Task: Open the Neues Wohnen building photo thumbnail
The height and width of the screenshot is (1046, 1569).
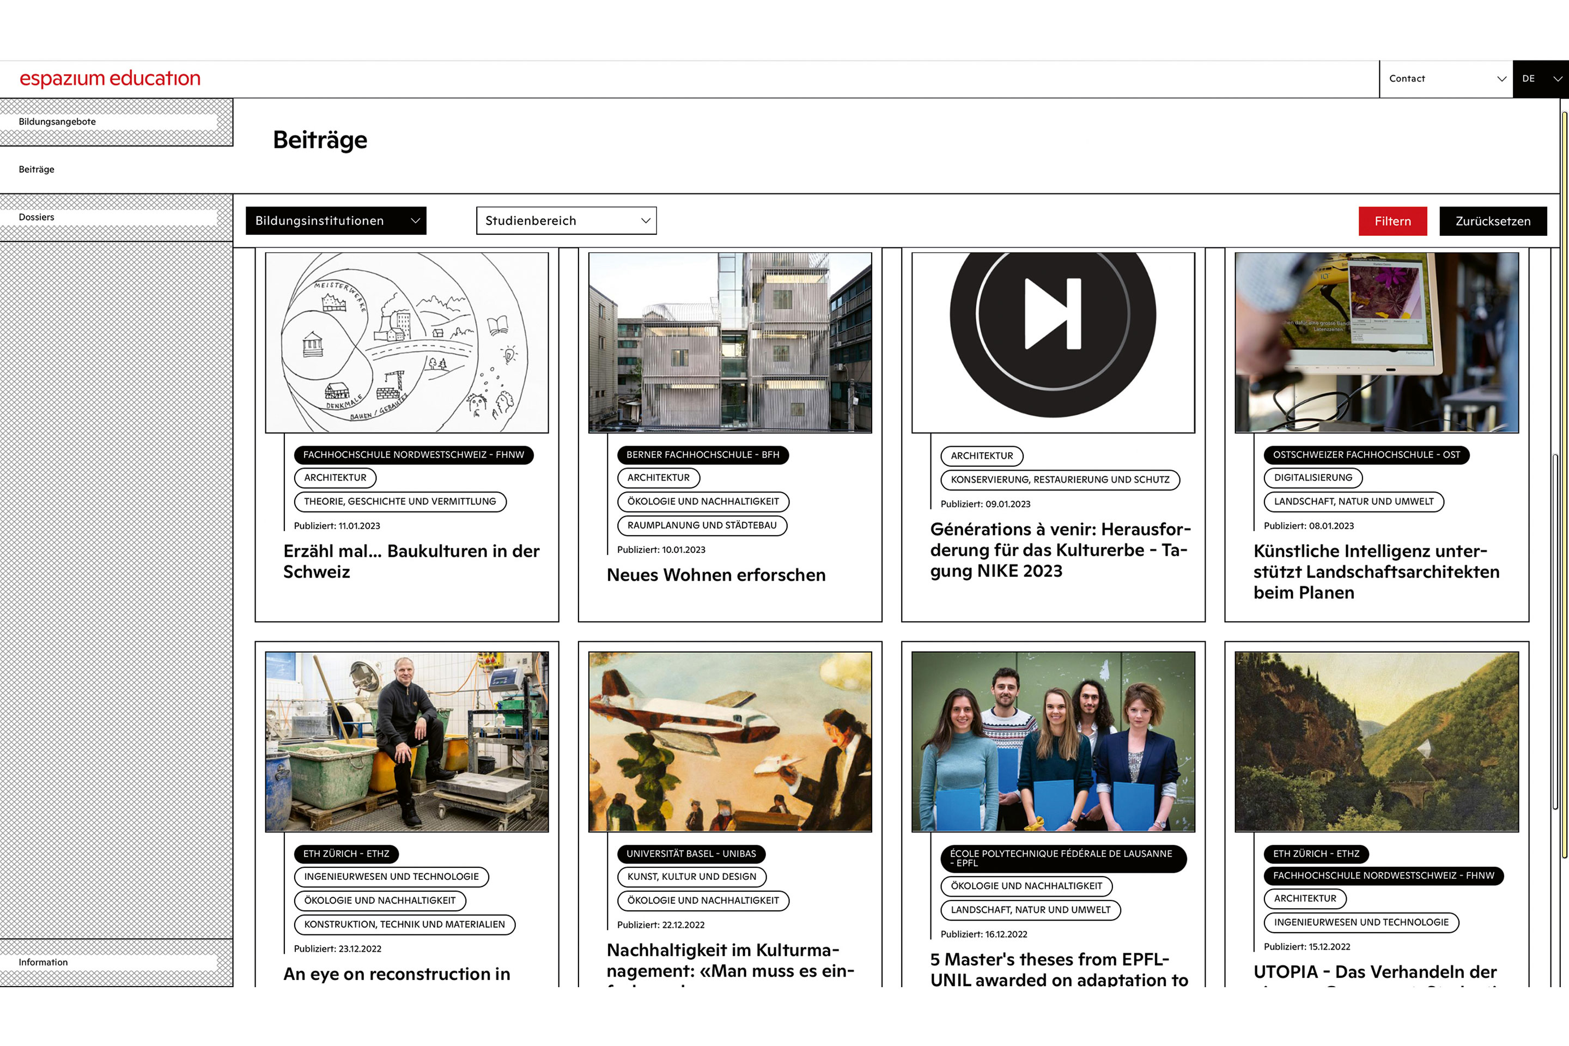Action: pyautogui.click(x=730, y=342)
